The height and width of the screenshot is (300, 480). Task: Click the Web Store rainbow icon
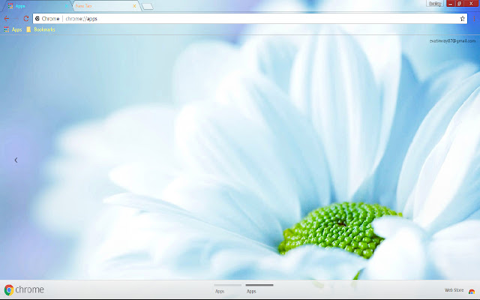pyautogui.click(x=472, y=291)
